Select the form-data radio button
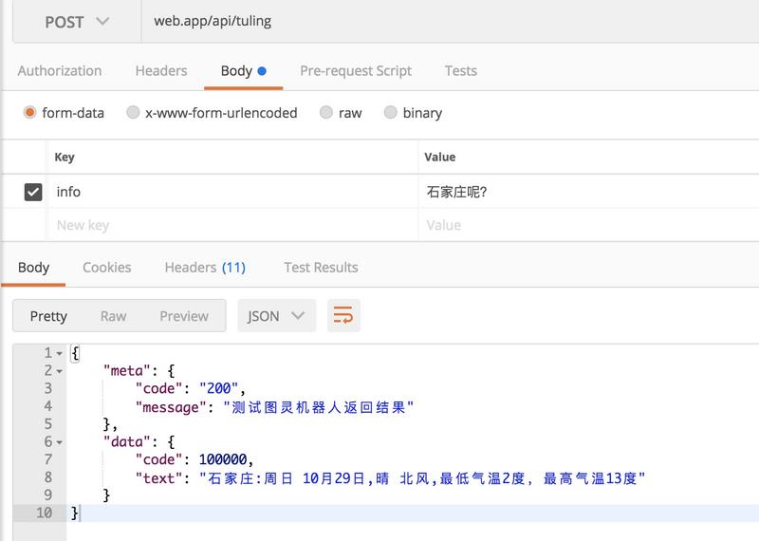 coord(29,112)
